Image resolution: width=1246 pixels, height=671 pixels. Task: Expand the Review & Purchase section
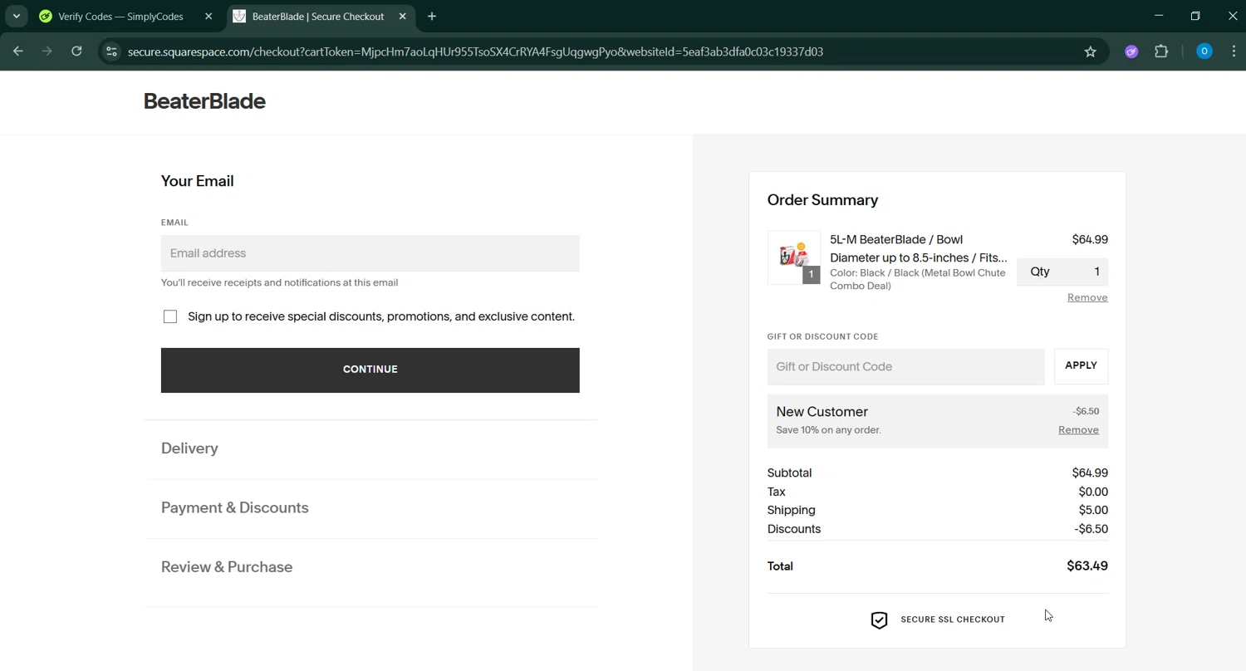click(227, 567)
